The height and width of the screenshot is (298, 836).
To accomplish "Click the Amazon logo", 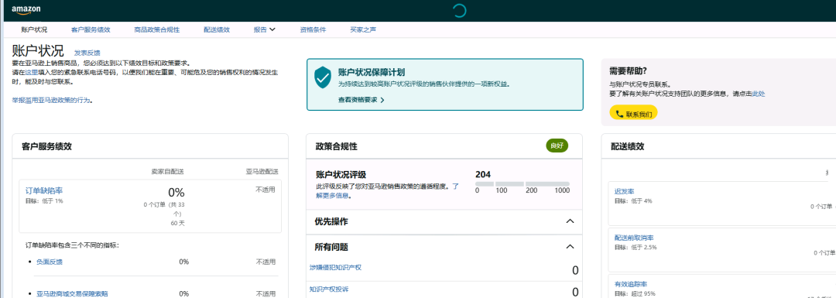I will 26,10.
